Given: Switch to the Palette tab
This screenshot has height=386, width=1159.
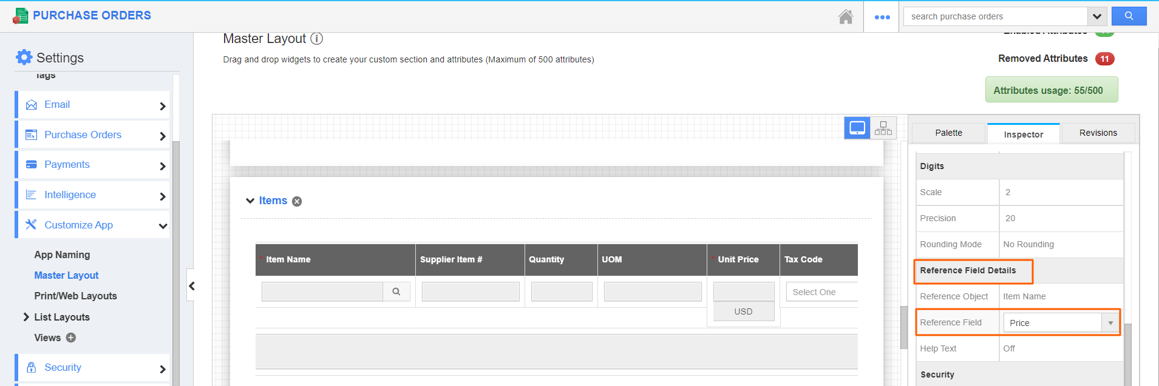Looking at the screenshot, I should coord(948,133).
